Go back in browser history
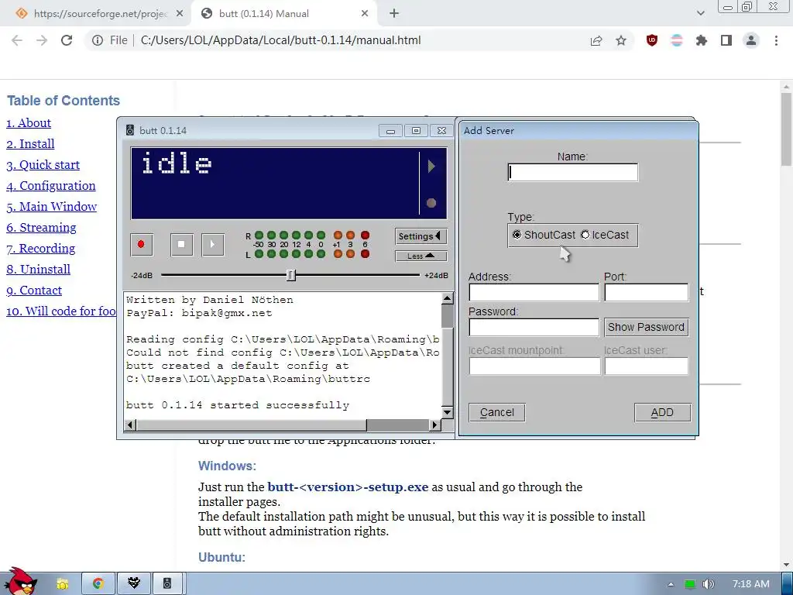793x595 pixels. coord(17,40)
